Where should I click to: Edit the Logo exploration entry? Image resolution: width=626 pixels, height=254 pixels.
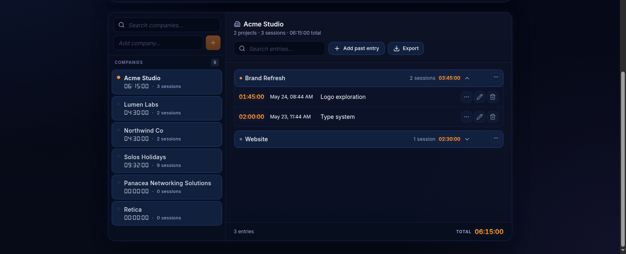click(x=480, y=97)
